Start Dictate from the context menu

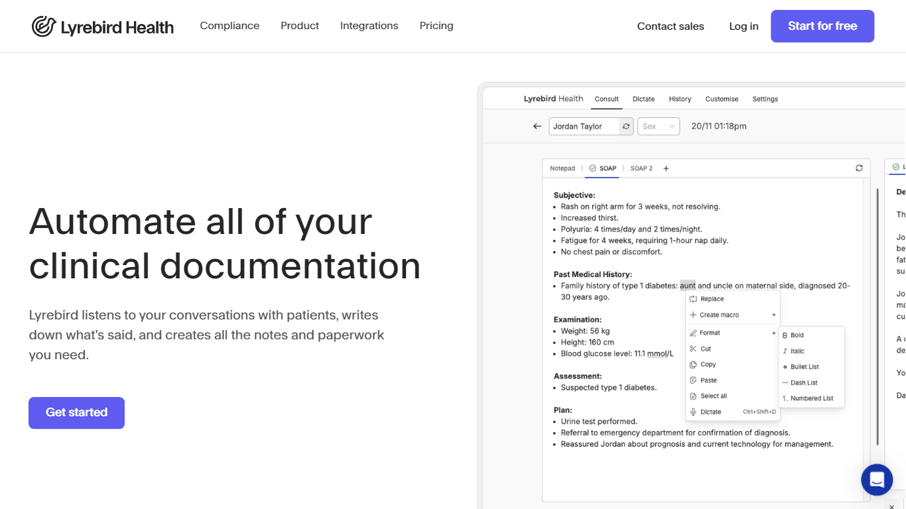click(732, 412)
